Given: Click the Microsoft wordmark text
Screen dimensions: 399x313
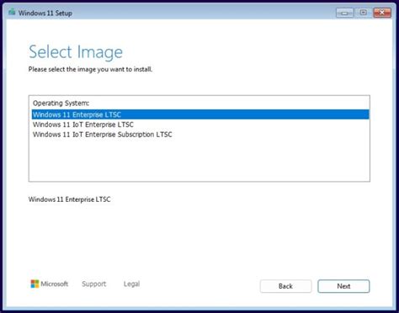Looking at the screenshot, I should coord(55,284).
